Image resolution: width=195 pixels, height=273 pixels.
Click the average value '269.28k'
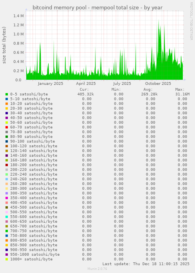149,94
